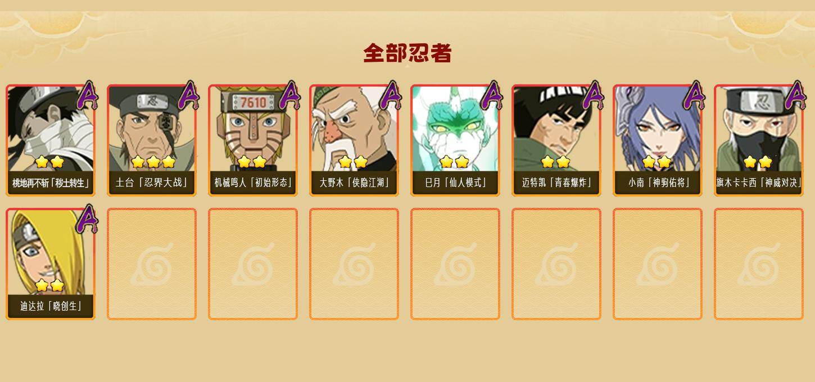This screenshot has height=382, width=815.
Task: Click the 全部忍者 section heading
Action: [x=407, y=53]
